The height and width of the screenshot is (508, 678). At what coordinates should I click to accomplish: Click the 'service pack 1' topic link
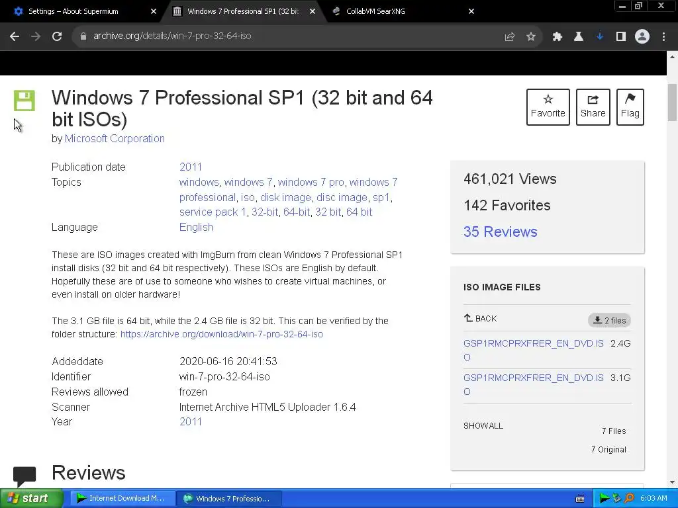click(213, 212)
